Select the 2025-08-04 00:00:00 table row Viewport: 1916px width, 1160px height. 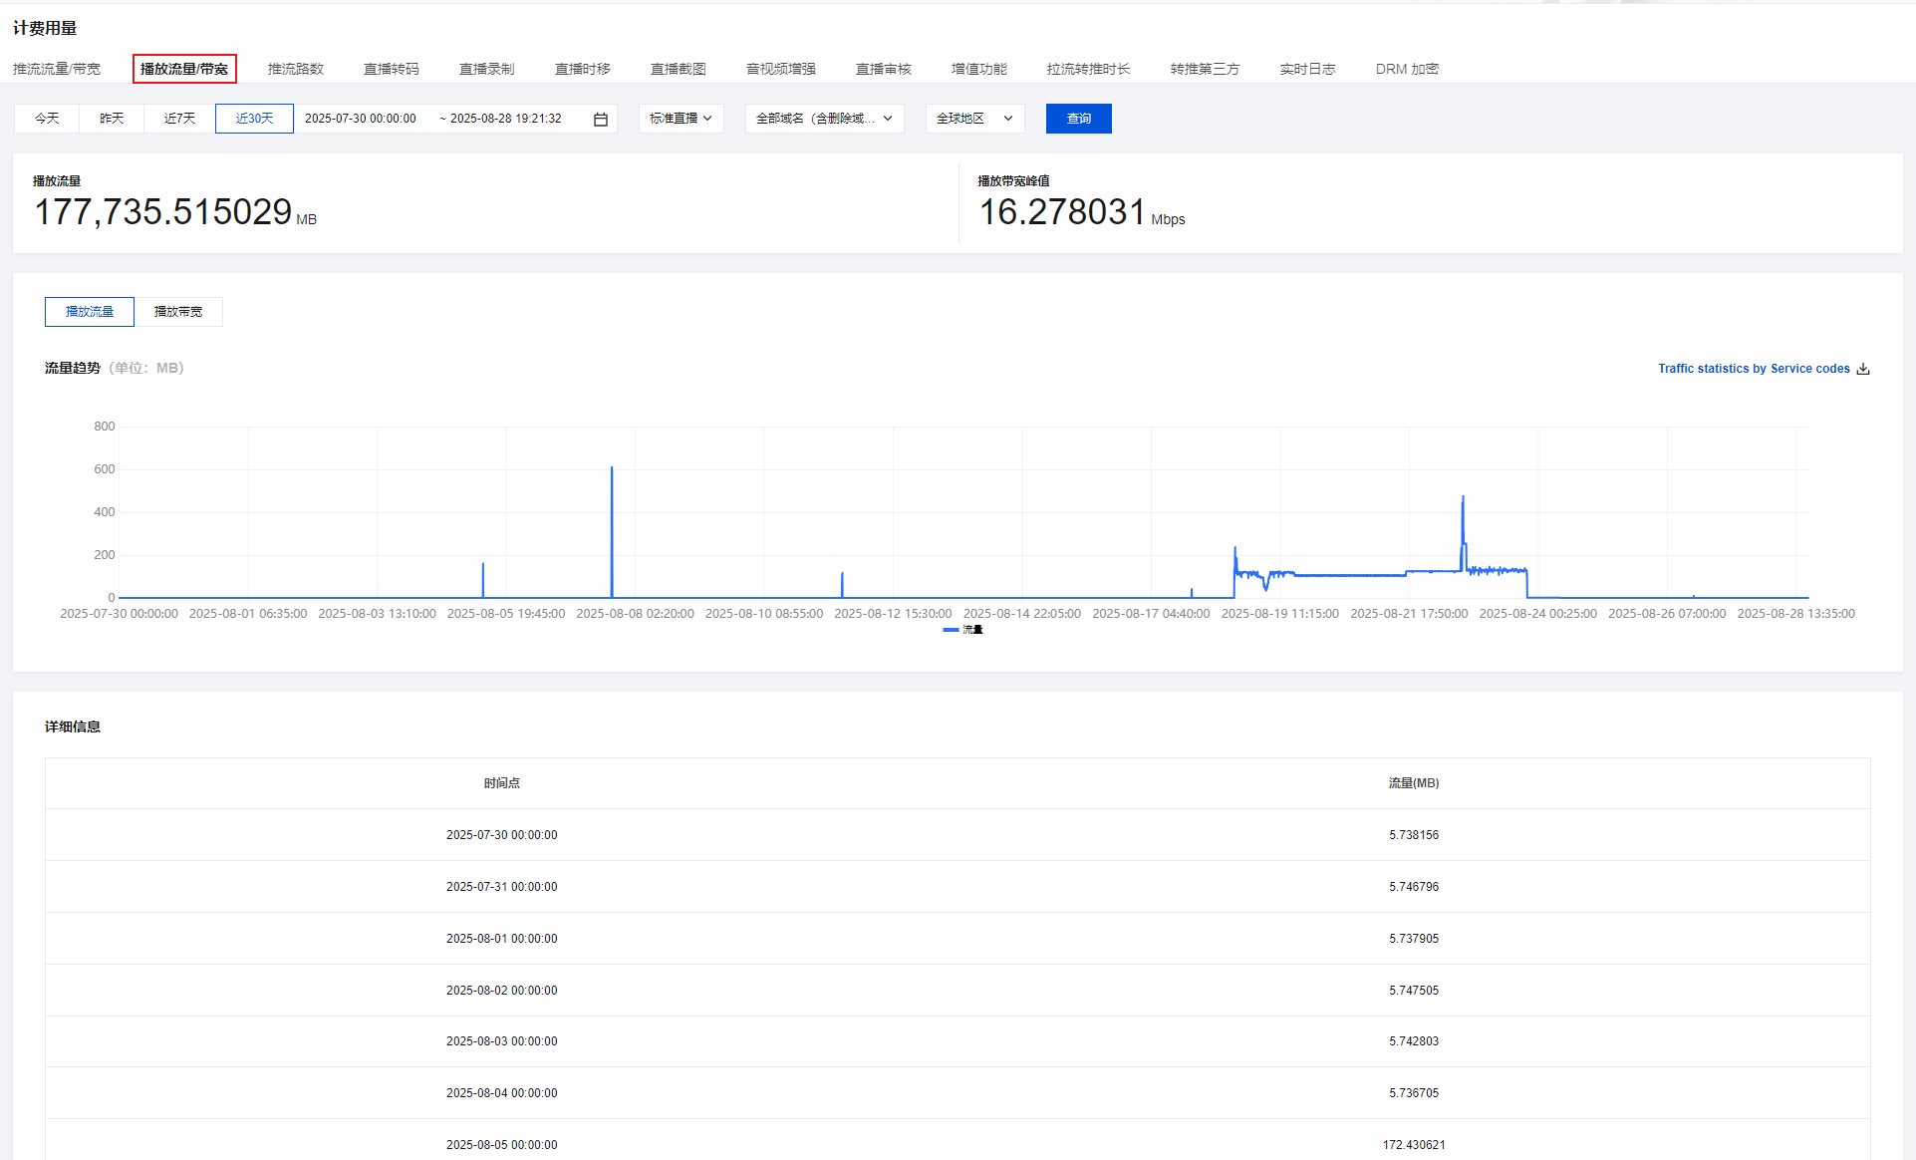coord(958,1093)
